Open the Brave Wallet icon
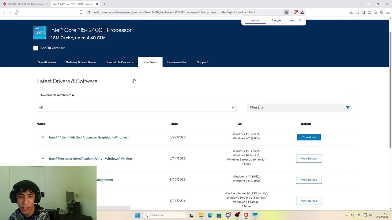Viewport: 392px width, 220px height. coord(369,12)
